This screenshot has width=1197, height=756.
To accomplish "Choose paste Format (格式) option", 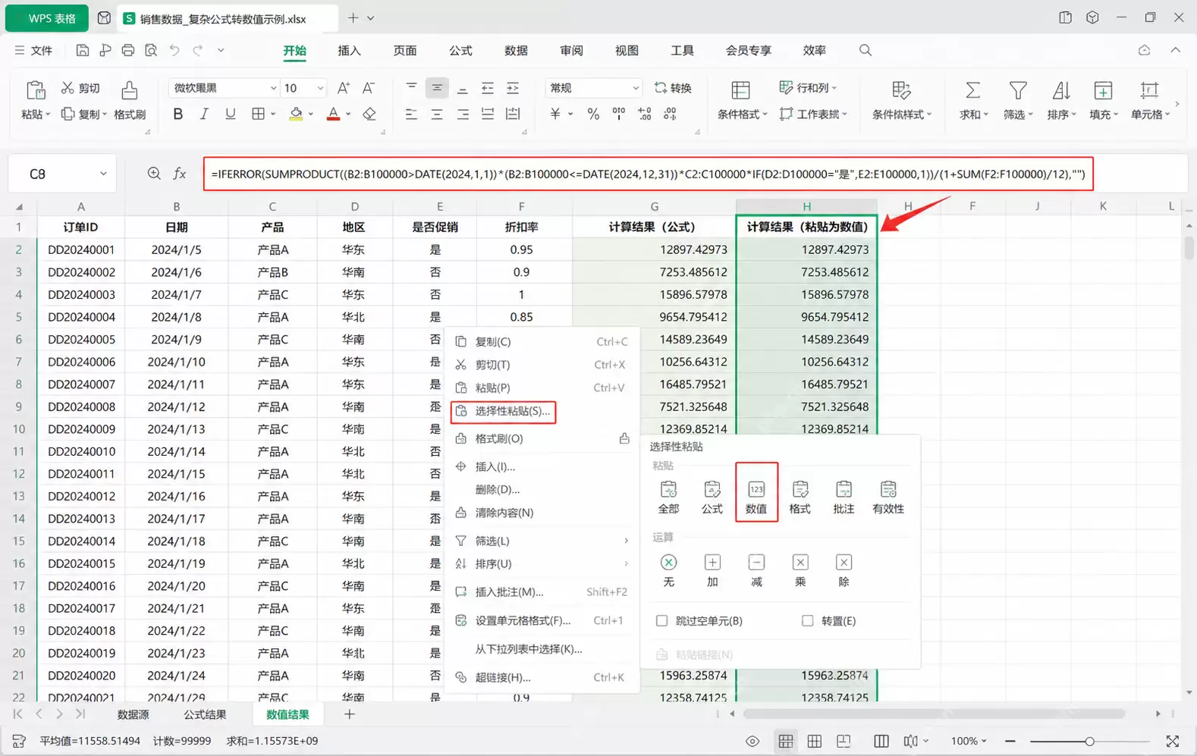I will (x=800, y=497).
